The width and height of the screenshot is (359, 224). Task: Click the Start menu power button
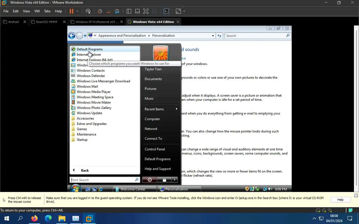(149, 180)
